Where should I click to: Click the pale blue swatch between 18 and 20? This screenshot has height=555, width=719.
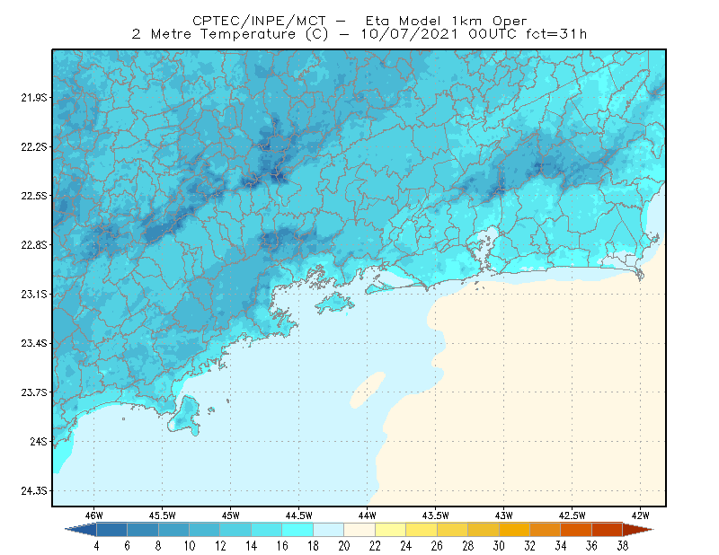point(328,530)
